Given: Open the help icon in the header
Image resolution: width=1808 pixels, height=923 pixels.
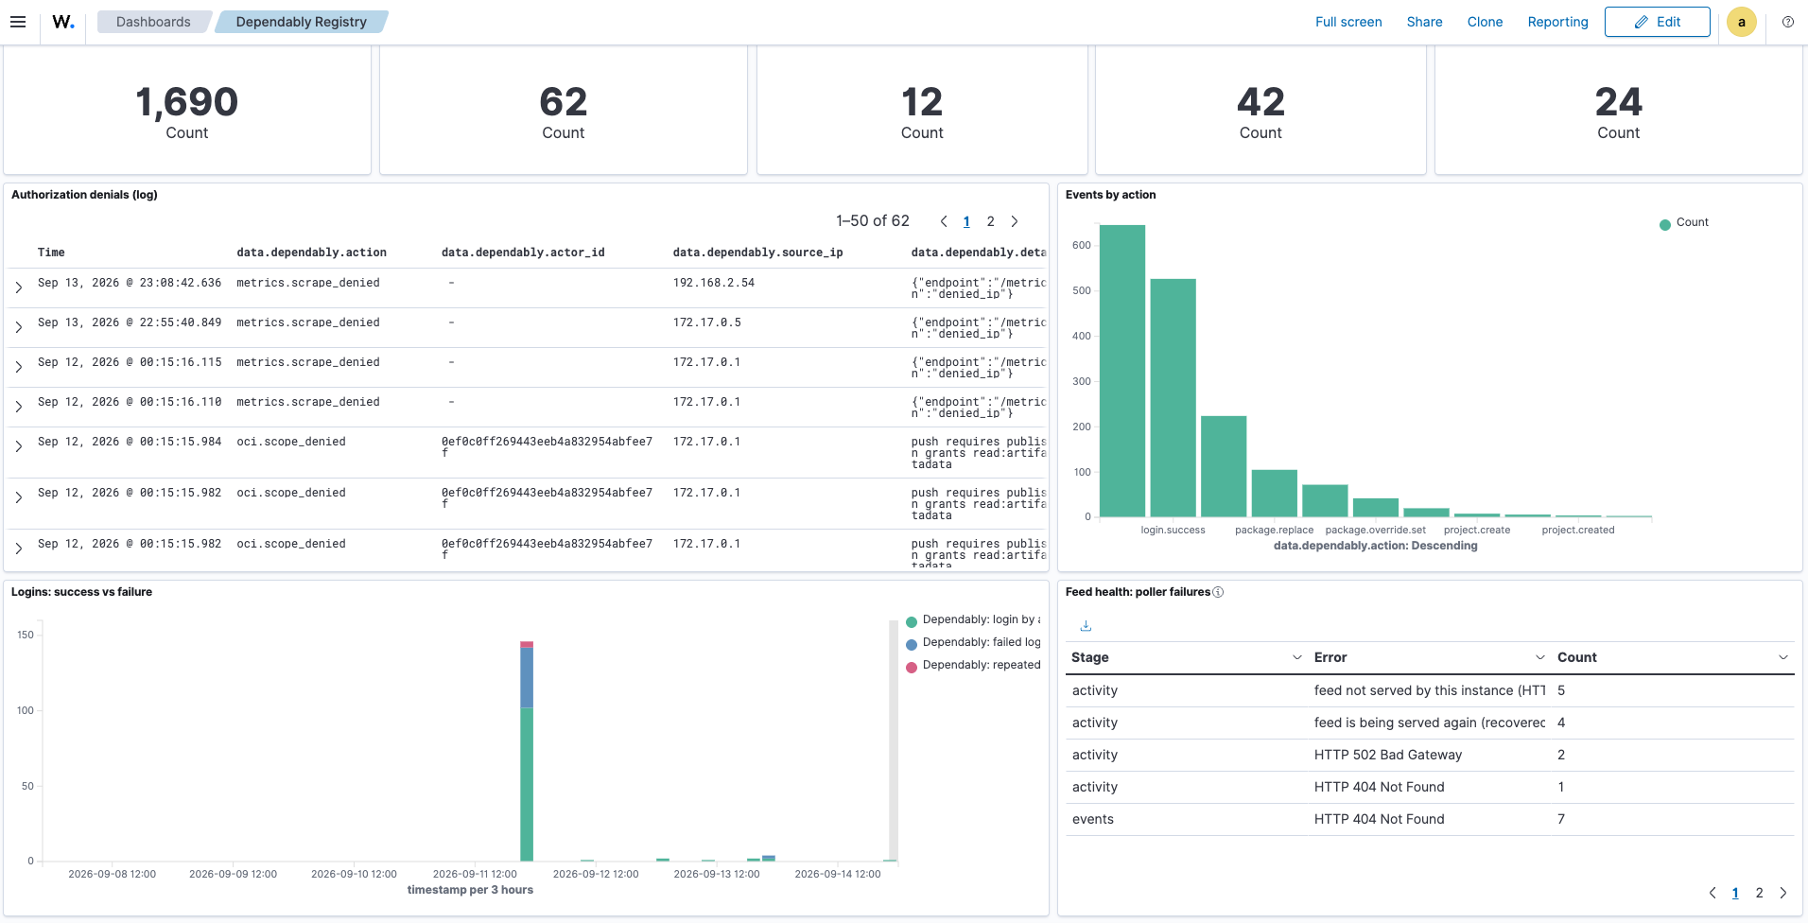Looking at the screenshot, I should pos(1787,22).
